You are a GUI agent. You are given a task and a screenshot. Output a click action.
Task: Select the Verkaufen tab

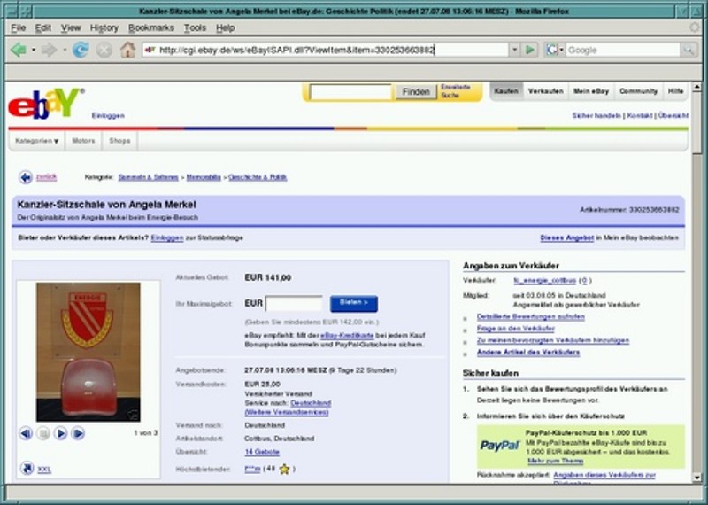point(545,91)
